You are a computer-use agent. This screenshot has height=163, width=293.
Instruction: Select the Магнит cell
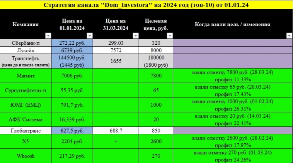pyautogui.click(x=26, y=76)
